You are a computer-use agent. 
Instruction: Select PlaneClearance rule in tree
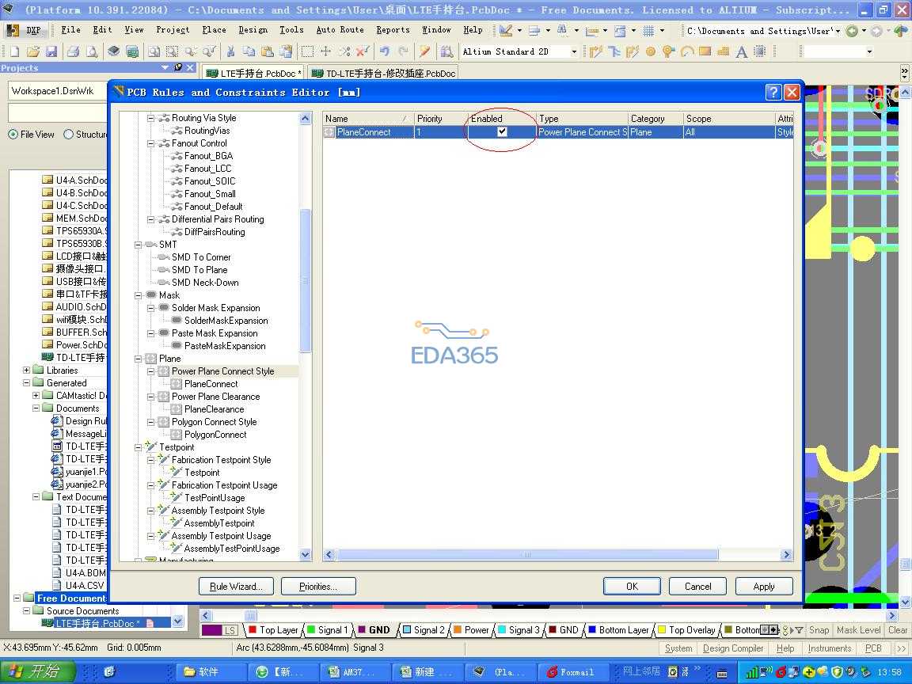[x=214, y=409]
